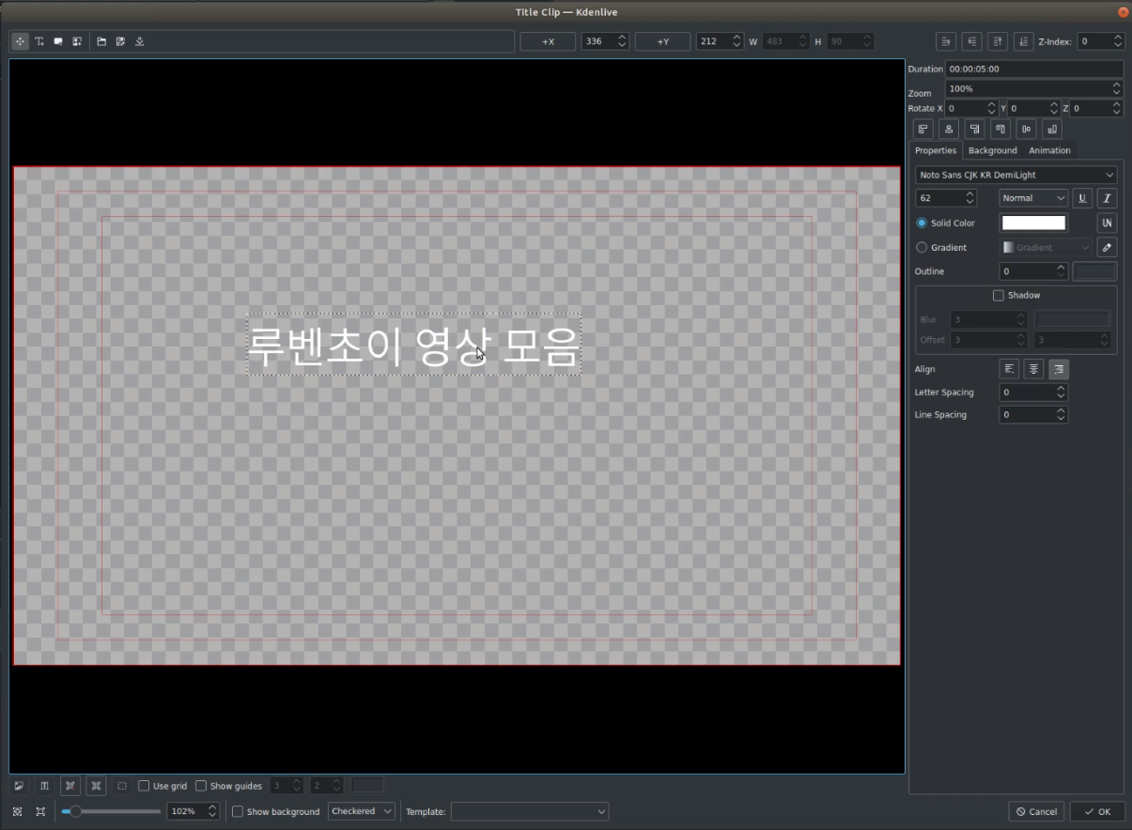Screen dimensions: 1132x830
Task: Confirm with the OK button
Action: 1097,811
